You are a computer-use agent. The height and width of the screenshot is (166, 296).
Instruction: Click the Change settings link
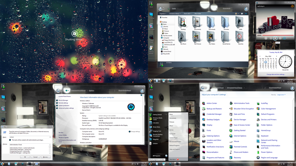click(135, 131)
